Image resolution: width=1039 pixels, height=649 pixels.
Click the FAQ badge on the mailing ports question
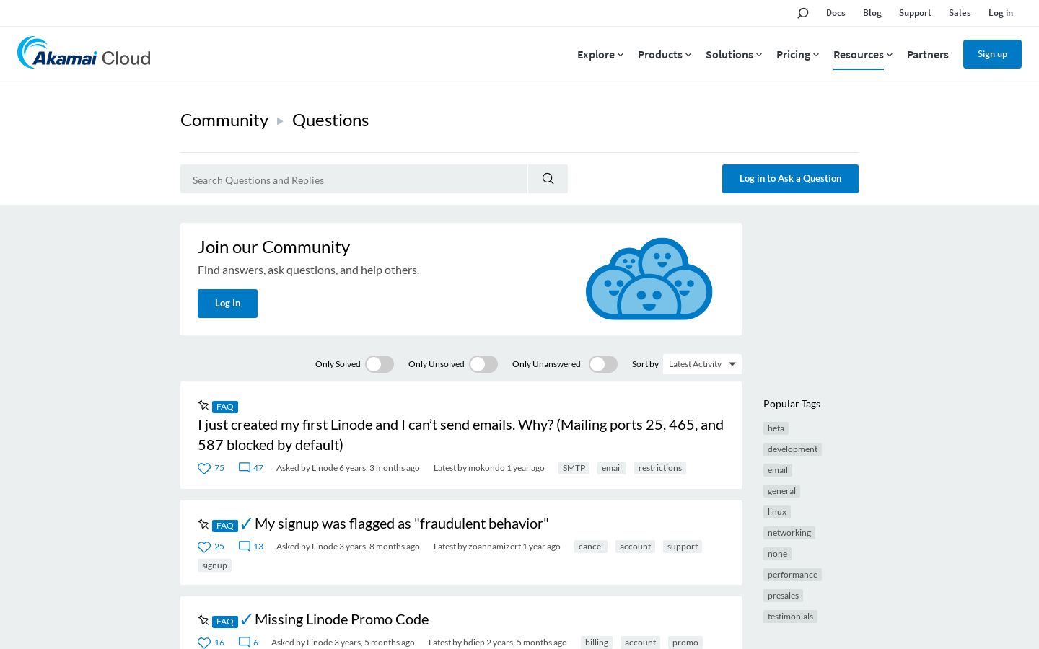[x=225, y=407]
